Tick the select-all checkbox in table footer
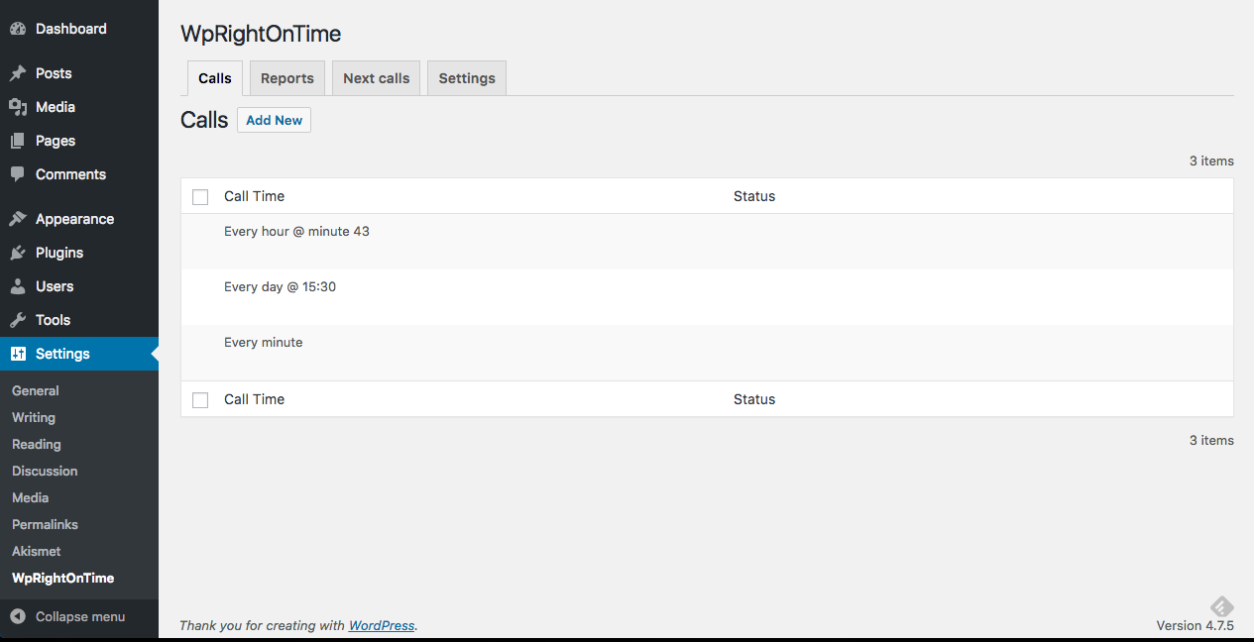Image resolution: width=1254 pixels, height=642 pixels. [200, 400]
